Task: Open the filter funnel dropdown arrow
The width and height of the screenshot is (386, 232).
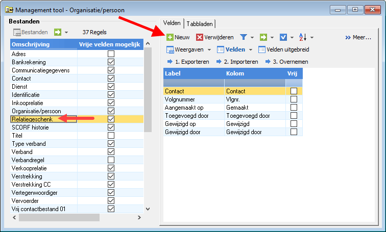Action: point(252,37)
